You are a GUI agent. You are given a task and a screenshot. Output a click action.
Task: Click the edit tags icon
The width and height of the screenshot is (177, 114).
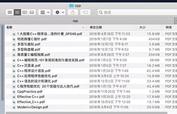tap(85, 12)
